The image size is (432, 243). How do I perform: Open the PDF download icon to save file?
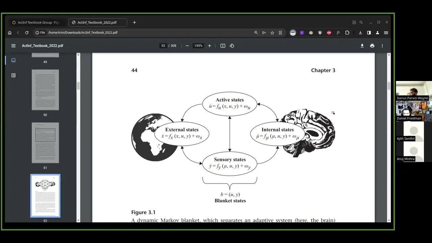(362, 46)
